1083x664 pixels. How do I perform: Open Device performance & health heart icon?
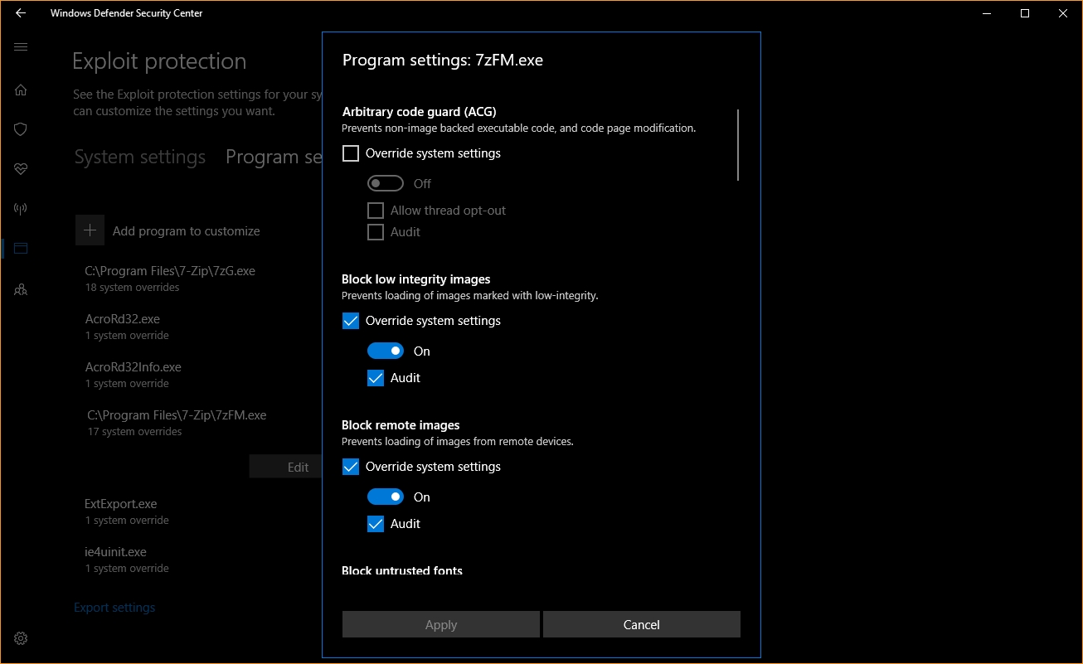pyautogui.click(x=21, y=169)
